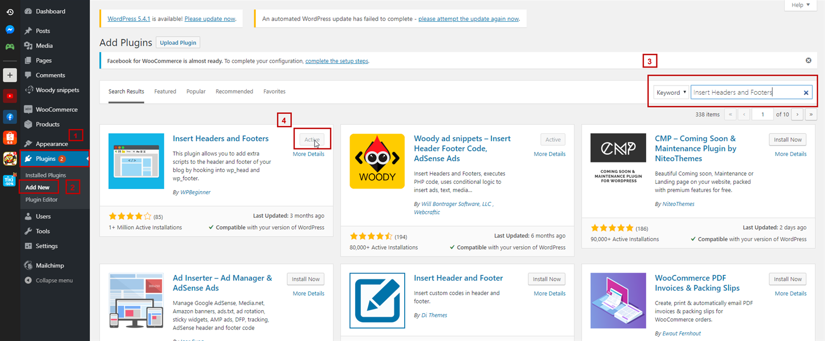Click the WPBeginner author link

pos(195,193)
